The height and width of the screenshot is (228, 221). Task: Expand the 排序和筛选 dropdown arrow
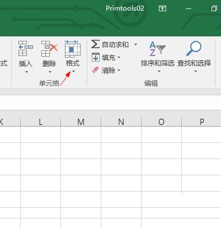coord(159,71)
